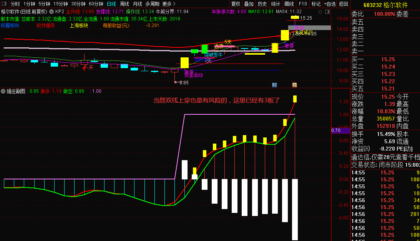The width and height of the screenshot is (420, 241).
Task: Click the 榜 ranking marker on chart
Action: [x=295, y=85]
